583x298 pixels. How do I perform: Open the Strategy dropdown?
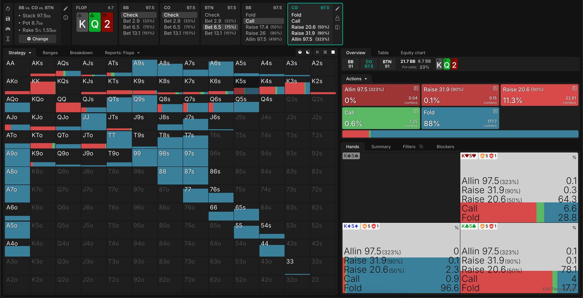pos(20,53)
